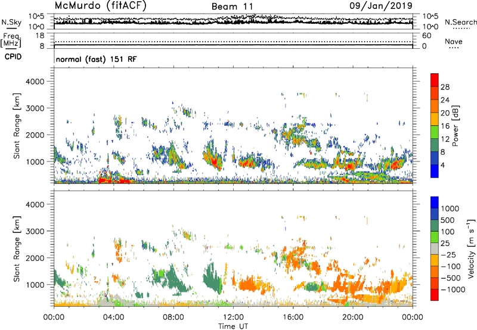Image resolution: width=477 pixels, height=330 pixels.
Task: Select the Velocity [m s-1] colorbar title
Action: click(x=472, y=248)
